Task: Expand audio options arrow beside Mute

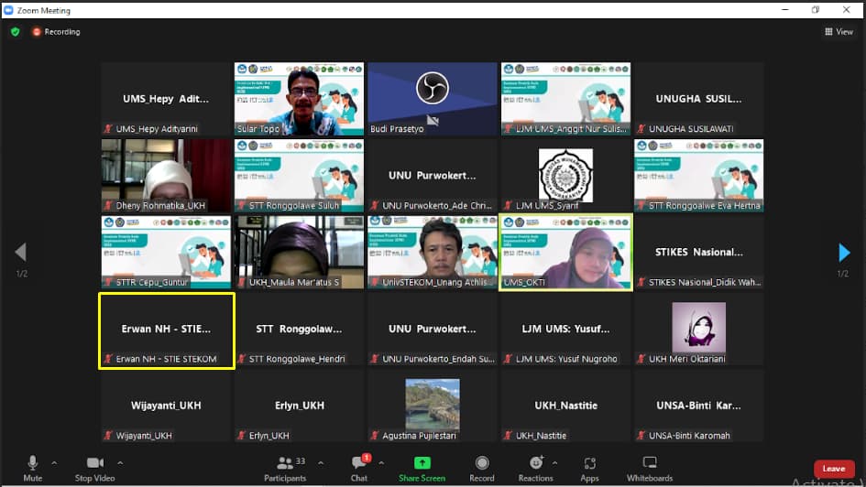Action: point(54,462)
